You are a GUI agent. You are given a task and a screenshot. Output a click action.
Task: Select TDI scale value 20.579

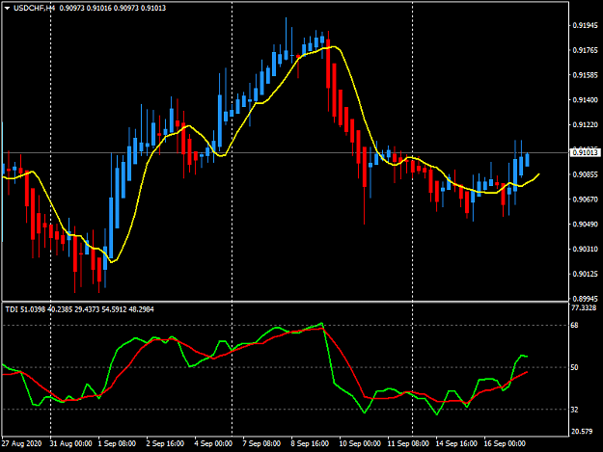click(582, 432)
